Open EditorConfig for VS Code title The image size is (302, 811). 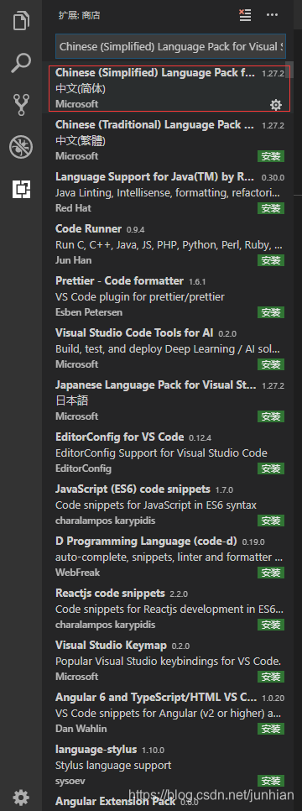click(x=119, y=437)
